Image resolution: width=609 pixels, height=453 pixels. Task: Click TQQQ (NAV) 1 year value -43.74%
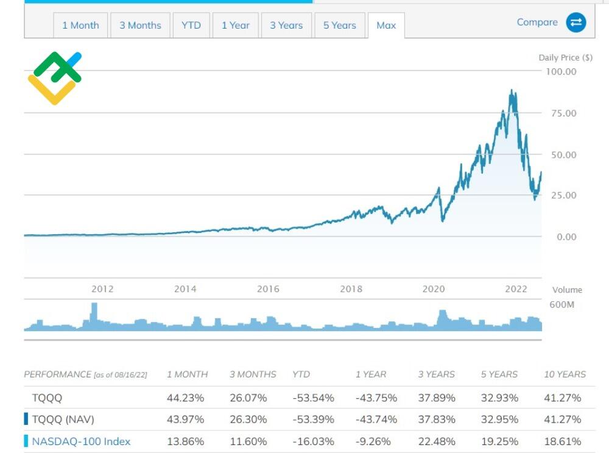point(376,419)
